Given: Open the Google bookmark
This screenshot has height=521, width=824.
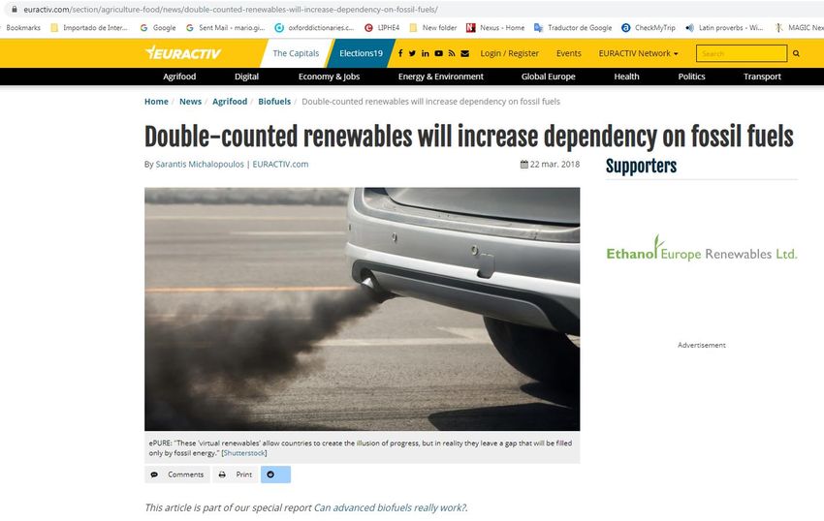Looking at the screenshot, I should point(158,28).
